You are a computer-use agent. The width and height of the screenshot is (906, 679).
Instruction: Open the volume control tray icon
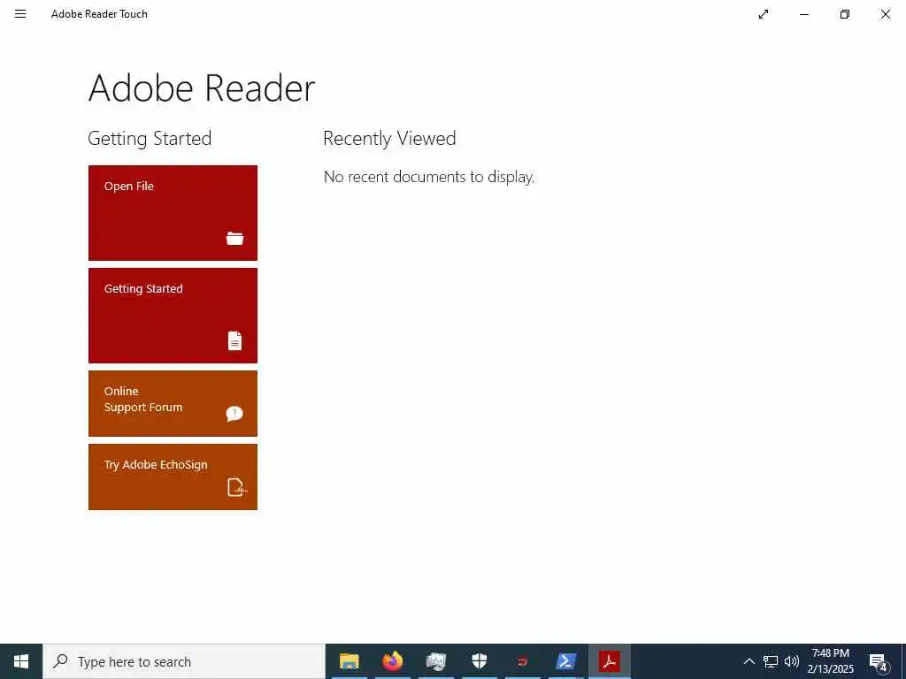tap(792, 661)
